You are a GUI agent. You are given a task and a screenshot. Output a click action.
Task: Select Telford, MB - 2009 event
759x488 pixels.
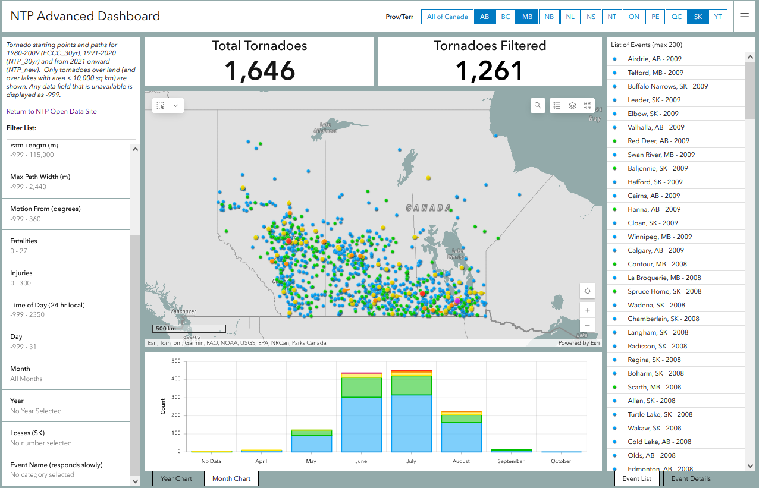[x=676, y=73]
